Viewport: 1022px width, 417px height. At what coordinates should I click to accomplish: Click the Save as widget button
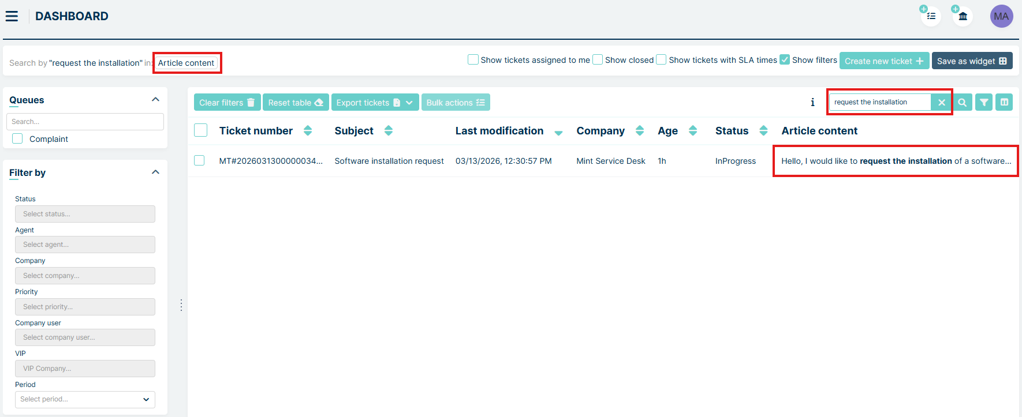coord(972,61)
